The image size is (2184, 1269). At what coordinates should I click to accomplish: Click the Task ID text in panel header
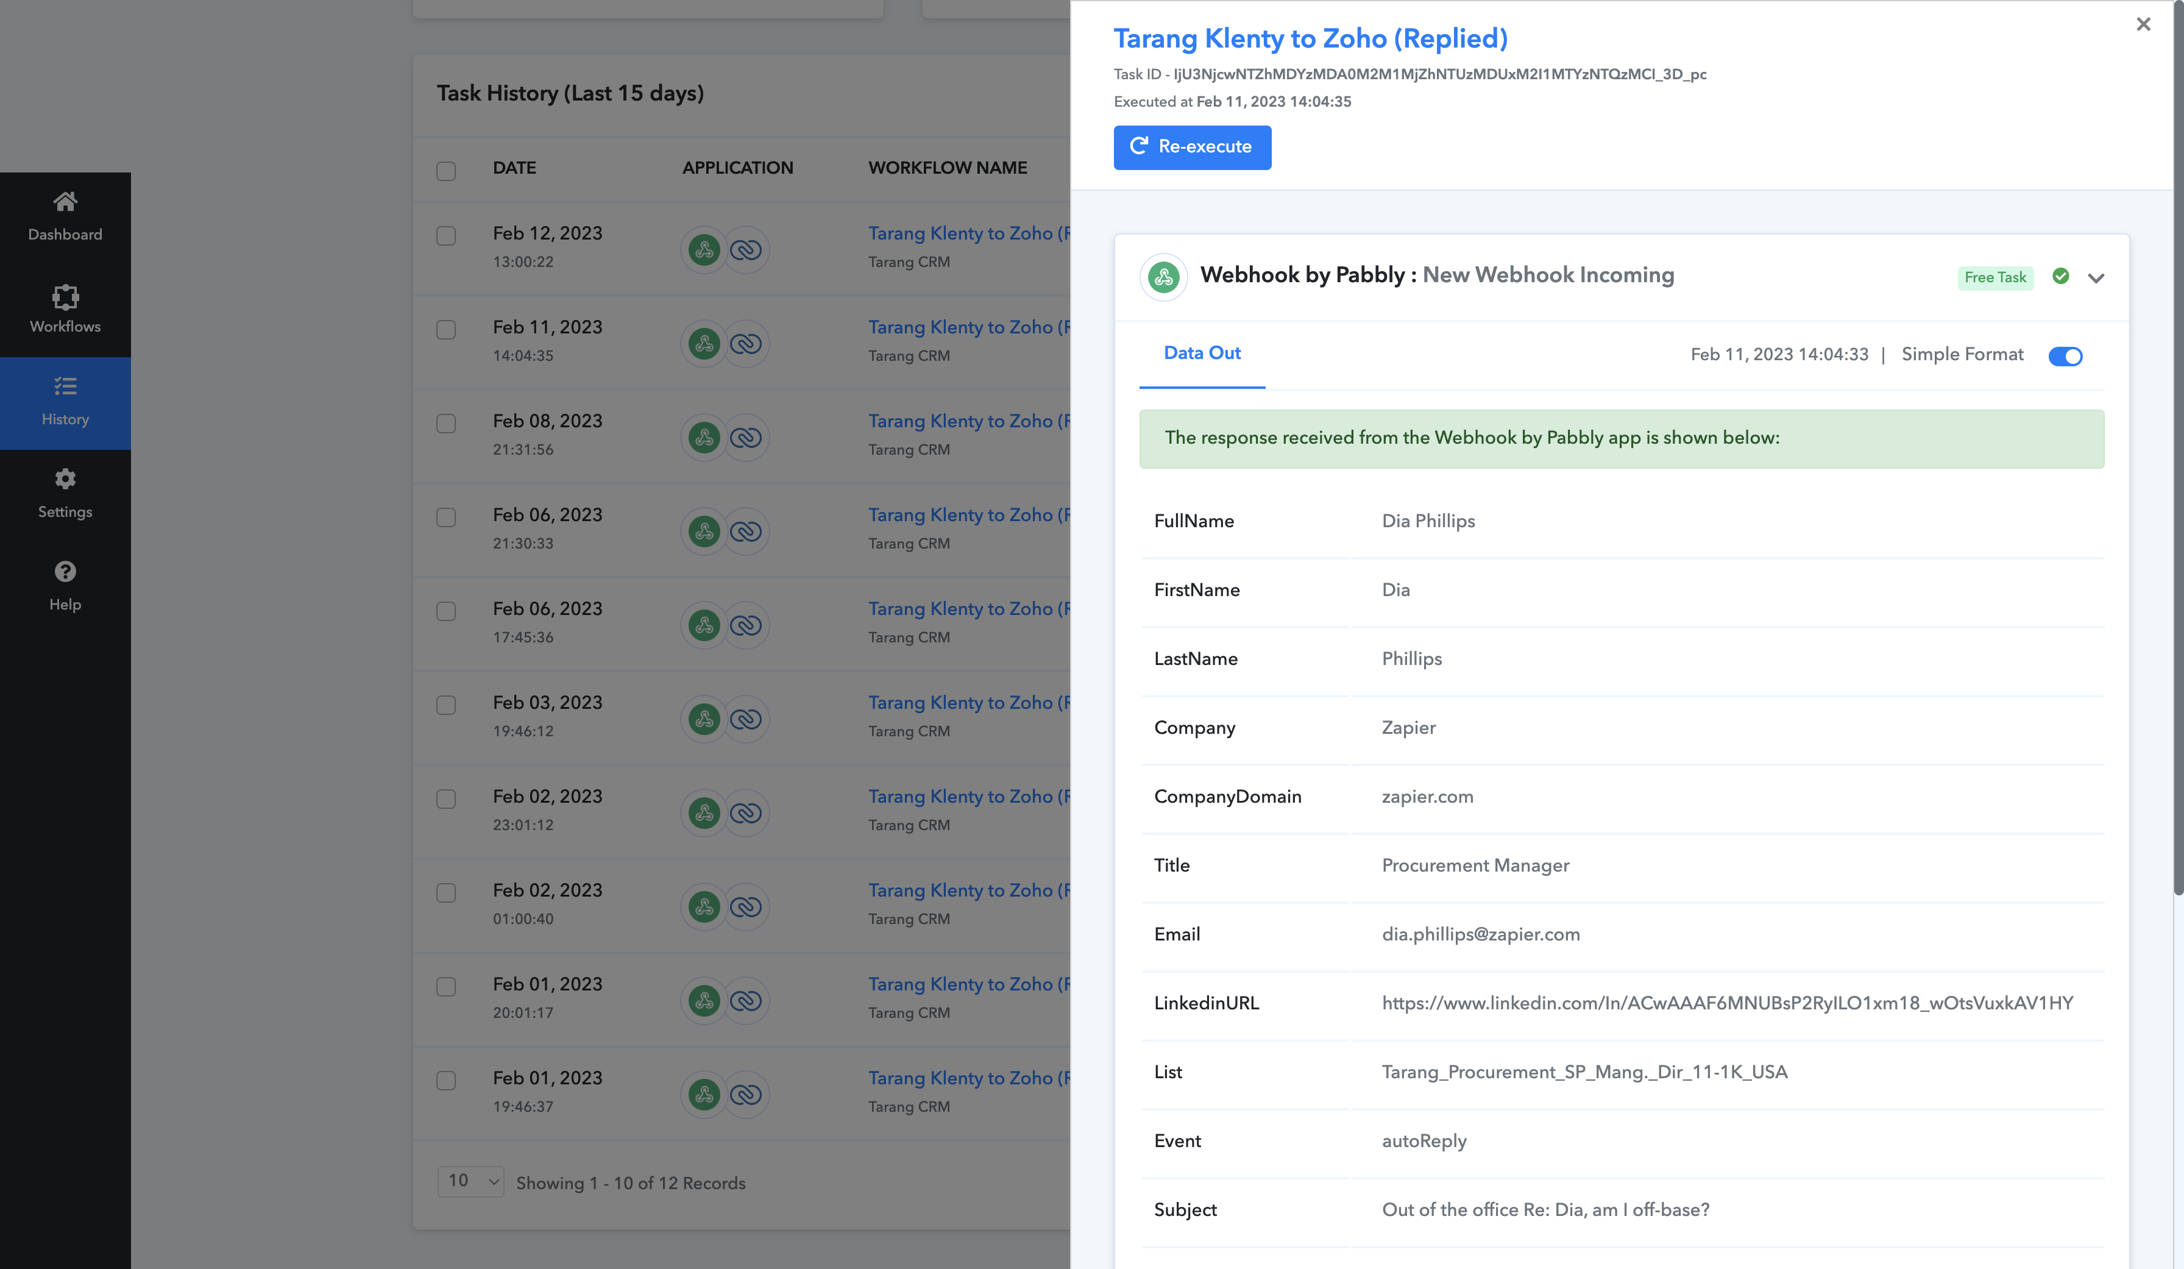click(1410, 74)
